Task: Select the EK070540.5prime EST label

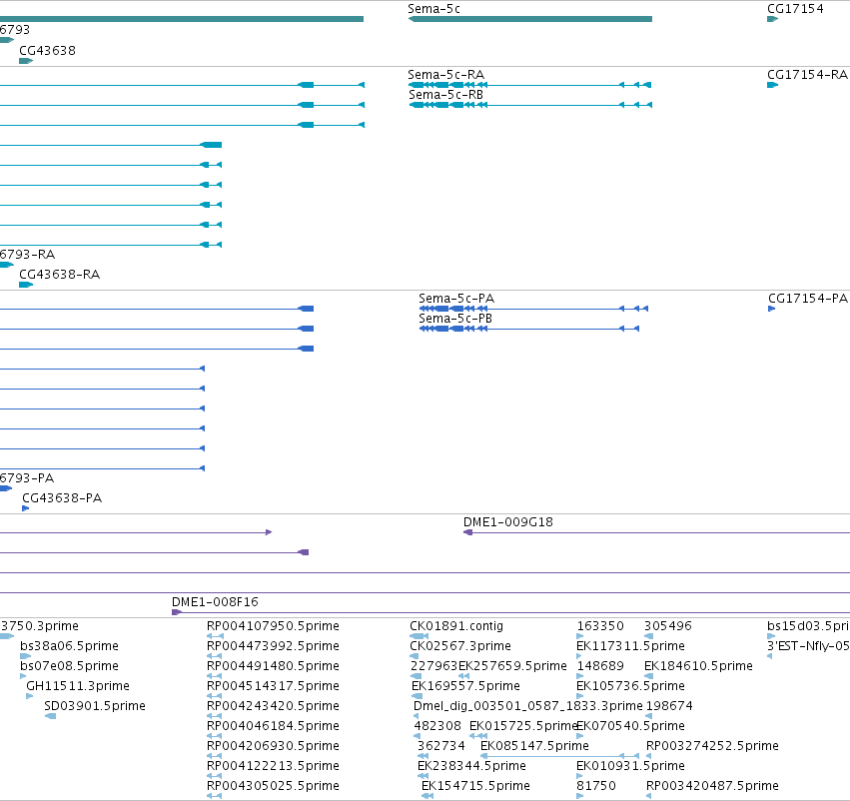Action: point(630,726)
